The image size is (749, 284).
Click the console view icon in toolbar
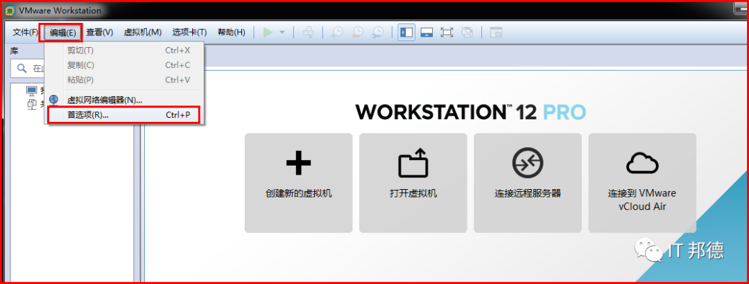pyautogui.click(x=497, y=33)
